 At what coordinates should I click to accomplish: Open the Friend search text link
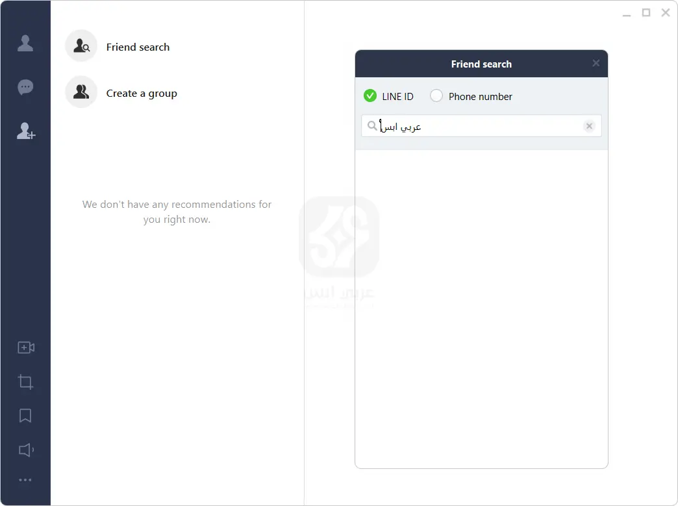coord(138,47)
